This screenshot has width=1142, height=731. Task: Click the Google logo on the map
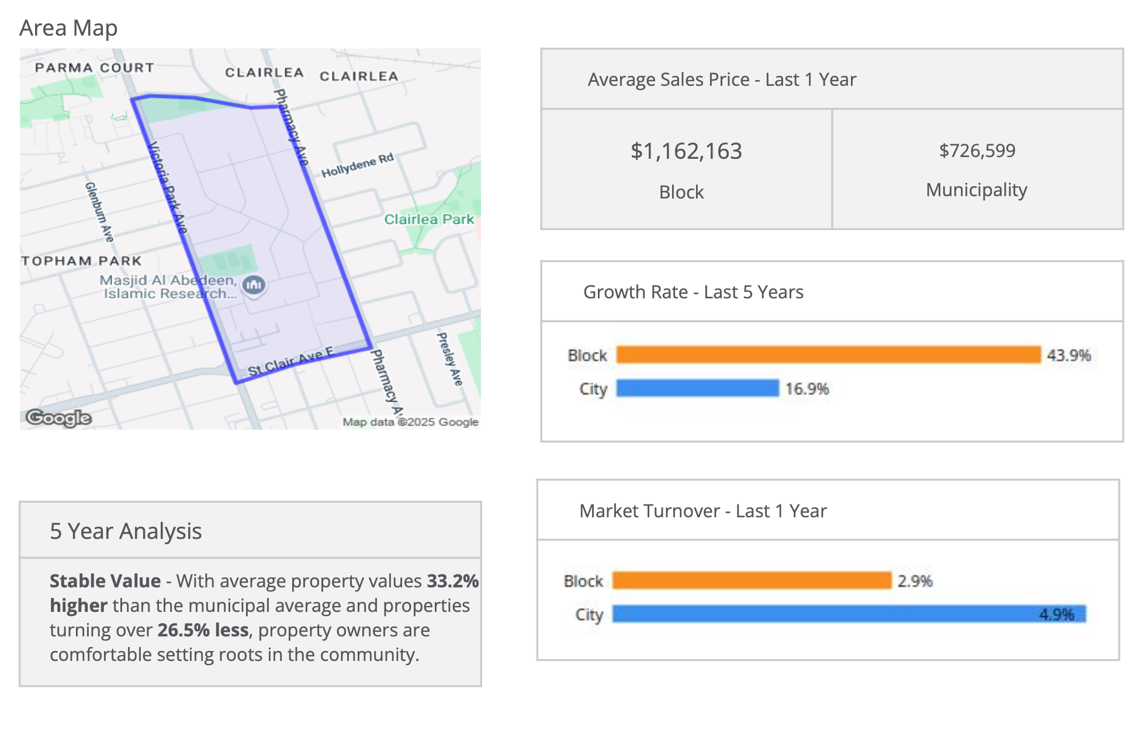pyautogui.click(x=58, y=417)
